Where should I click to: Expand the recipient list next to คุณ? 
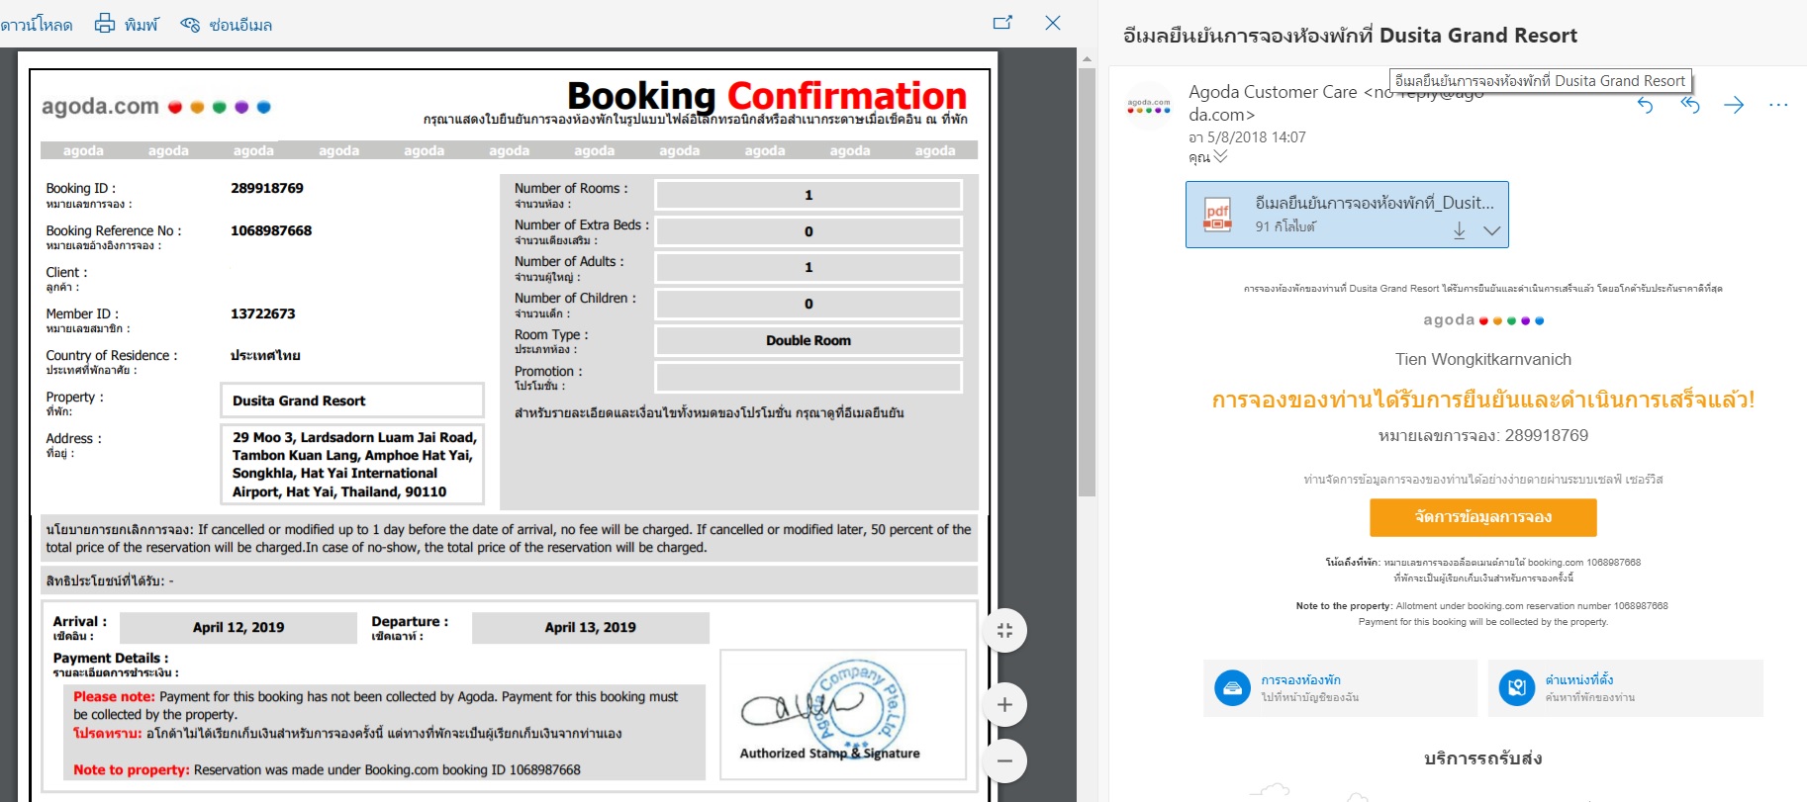1220,156
